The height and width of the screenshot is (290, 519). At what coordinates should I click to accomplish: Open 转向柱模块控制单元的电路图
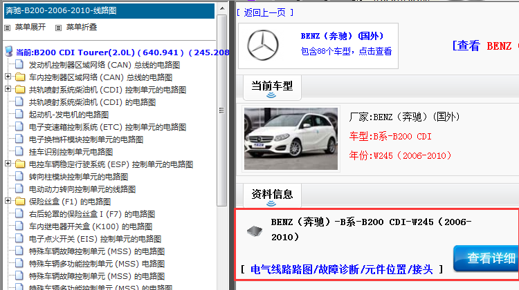click(78, 177)
